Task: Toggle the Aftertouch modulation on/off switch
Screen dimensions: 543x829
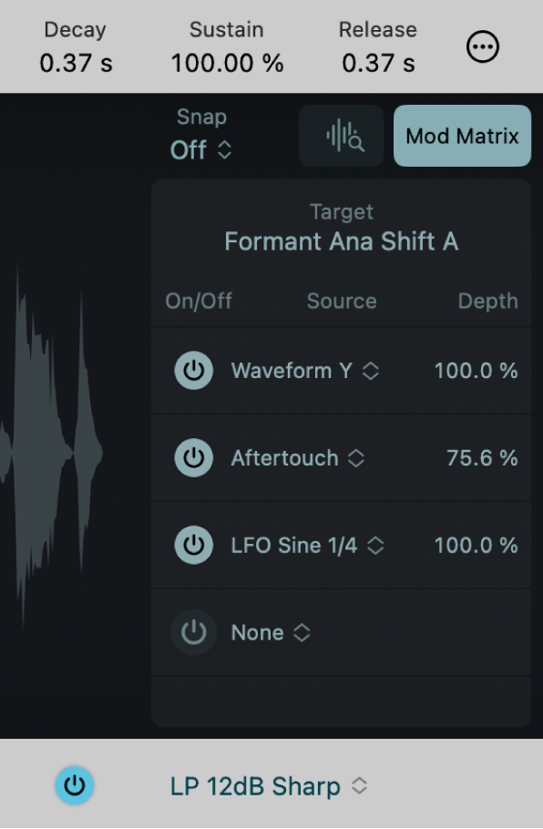Action: pos(193,458)
